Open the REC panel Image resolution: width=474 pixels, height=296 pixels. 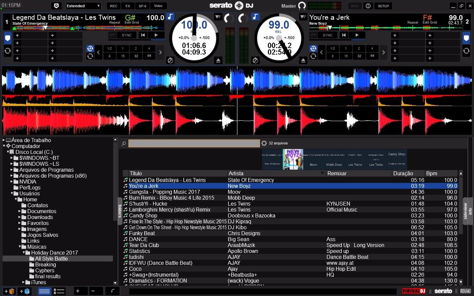(x=113, y=6)
